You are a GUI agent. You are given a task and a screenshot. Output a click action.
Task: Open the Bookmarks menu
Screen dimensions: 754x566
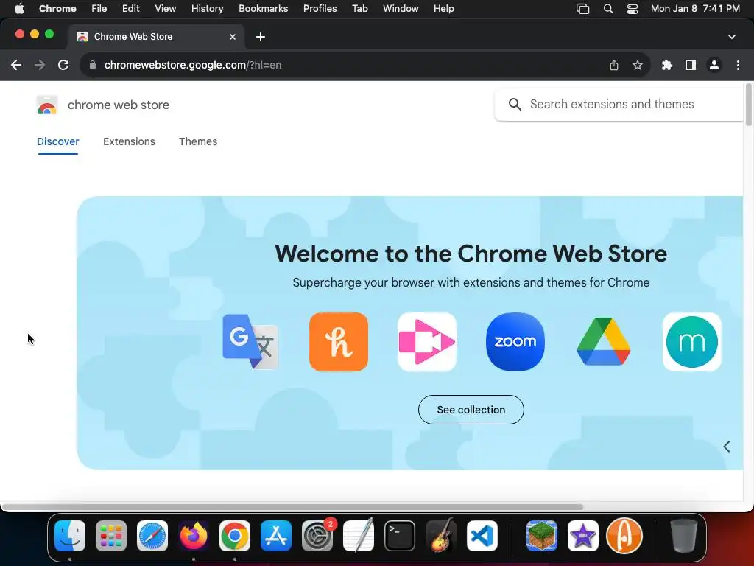point(264,9)
